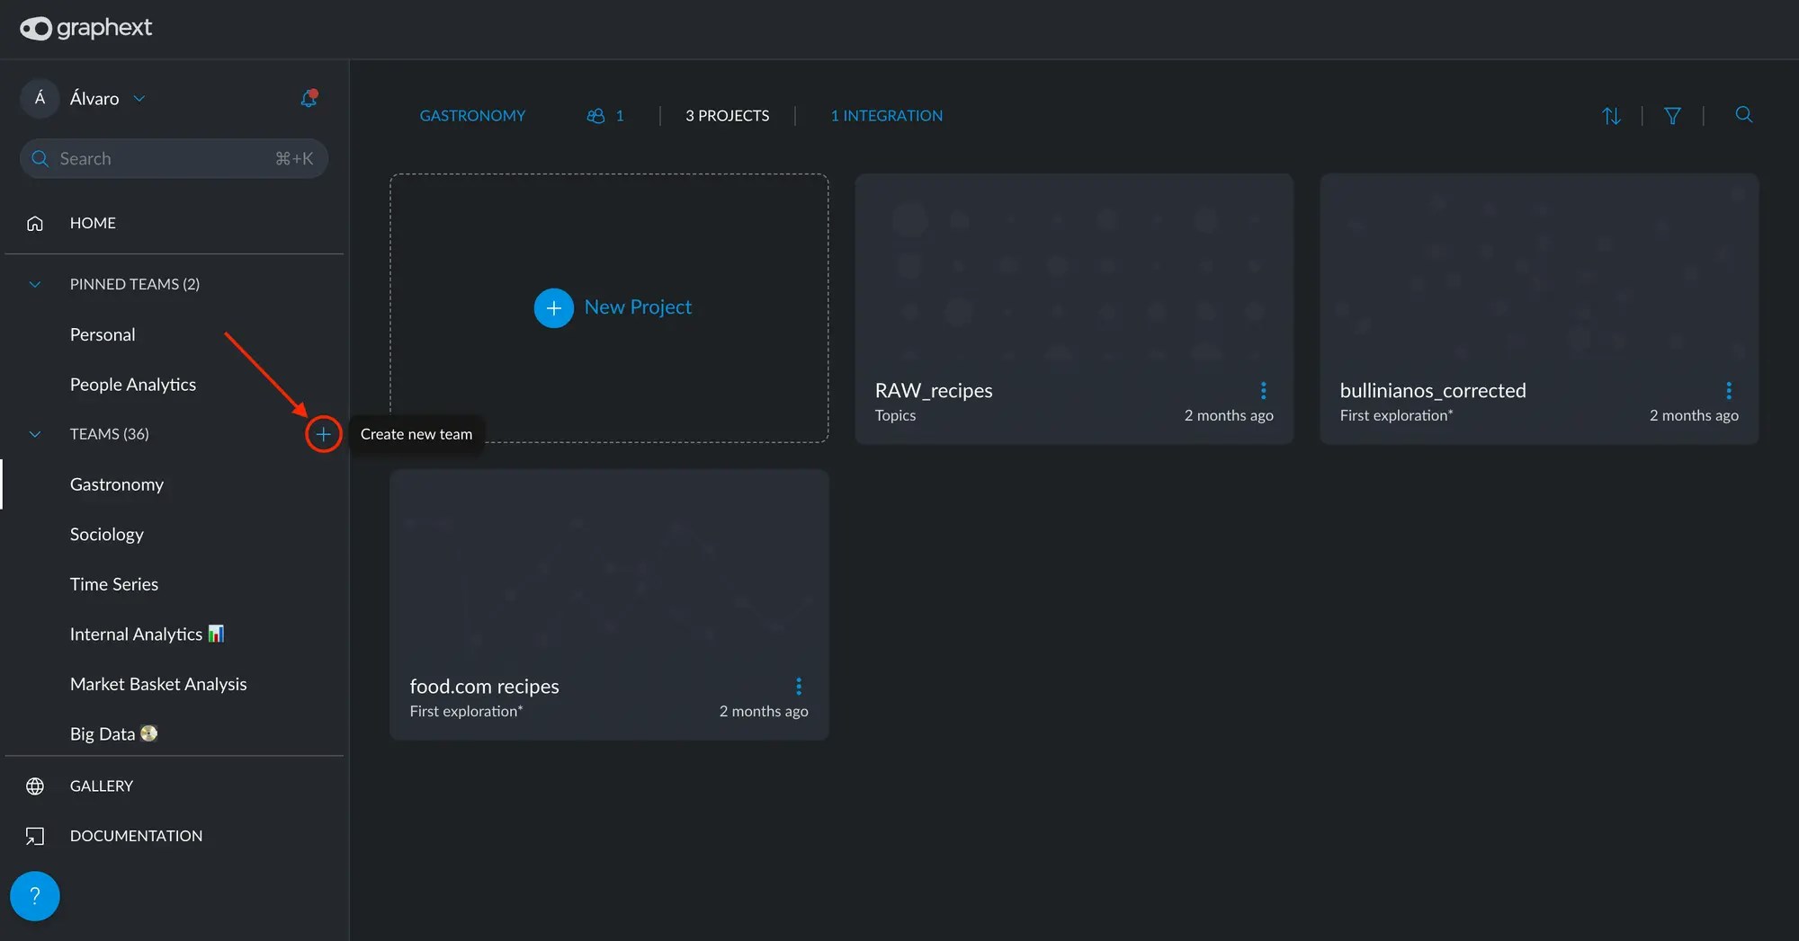1799x941 pixels.
Task: Collapse the PINNED TEAMS section
Action: tap(34, 283)
